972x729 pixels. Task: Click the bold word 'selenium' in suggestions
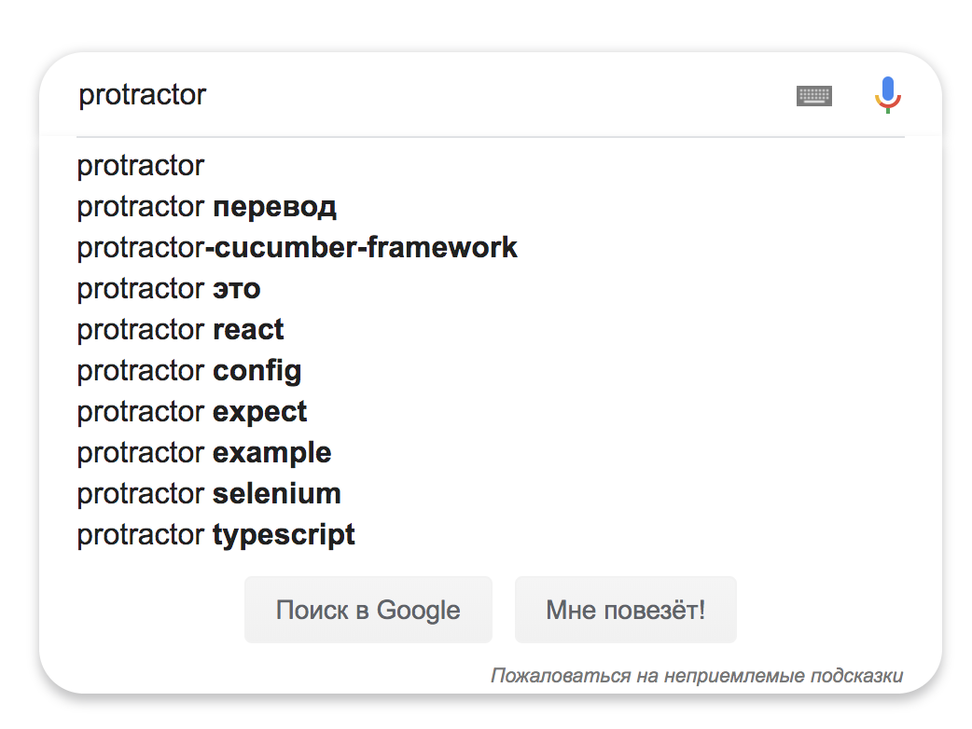tap(277, 494)
